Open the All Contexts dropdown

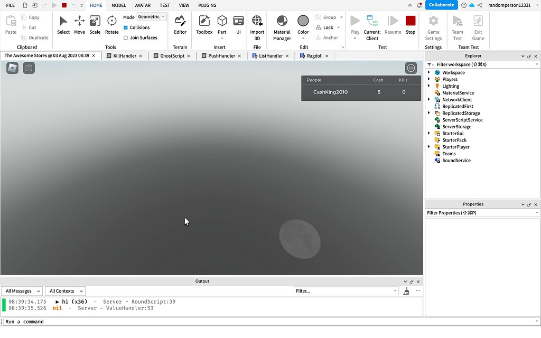coord(65,291)
